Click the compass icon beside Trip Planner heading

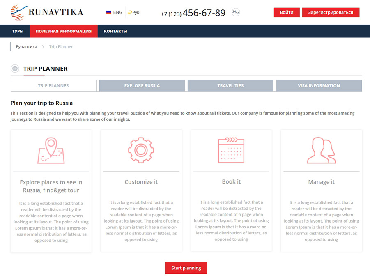click(15, 69)
